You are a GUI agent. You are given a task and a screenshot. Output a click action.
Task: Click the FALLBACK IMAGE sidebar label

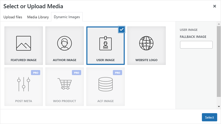(x=193, y=37)
